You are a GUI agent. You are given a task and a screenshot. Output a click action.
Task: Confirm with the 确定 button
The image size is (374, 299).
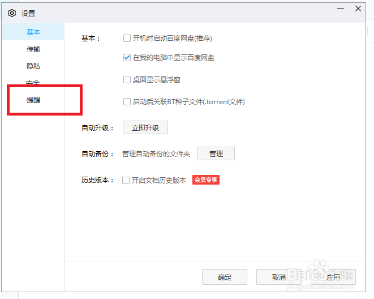coord(225,277)
